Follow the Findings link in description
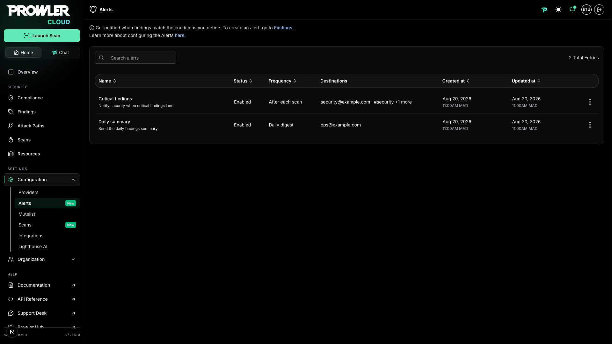Screen dimensions: 612x344 [283, 28]
